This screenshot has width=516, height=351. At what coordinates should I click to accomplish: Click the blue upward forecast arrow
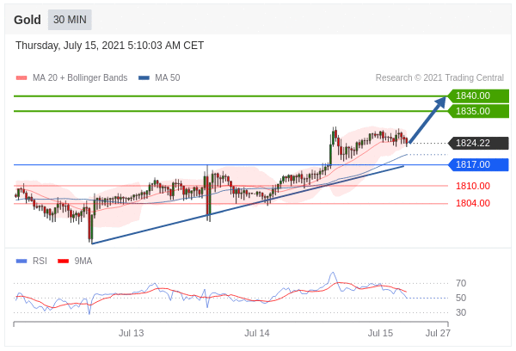point(428,119)
